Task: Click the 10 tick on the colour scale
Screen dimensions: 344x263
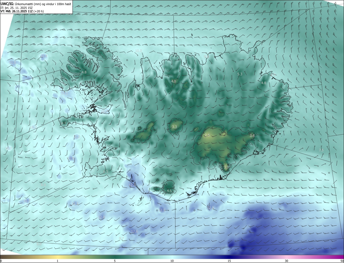Action: [x=172, y=261]
